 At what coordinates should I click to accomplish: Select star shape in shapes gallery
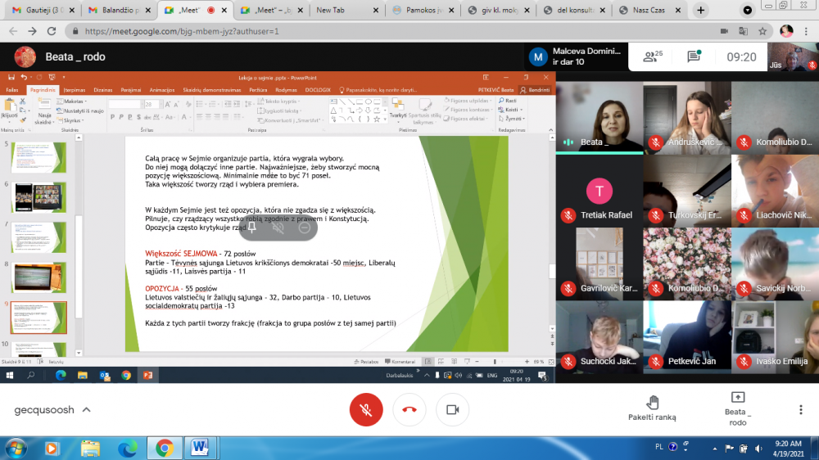pyautogui.click(x=377, y=120)
